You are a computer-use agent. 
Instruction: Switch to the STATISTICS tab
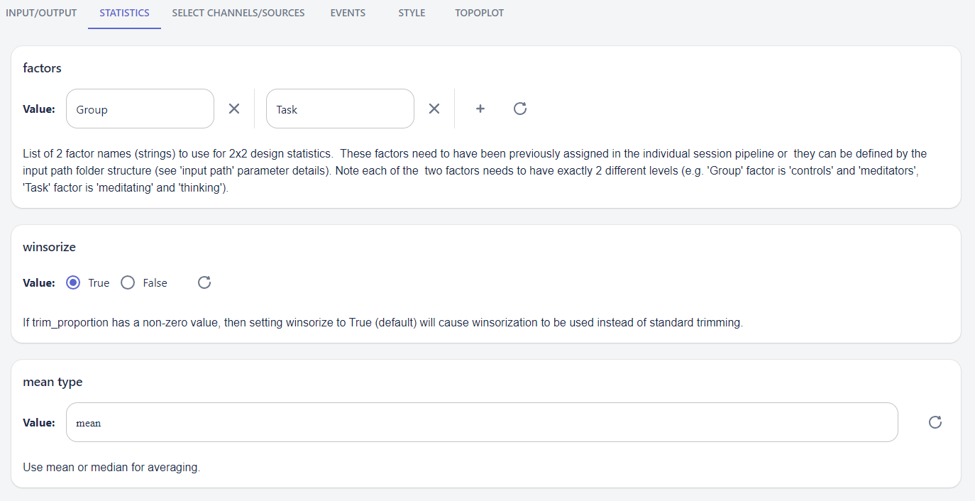coord(124,13)
